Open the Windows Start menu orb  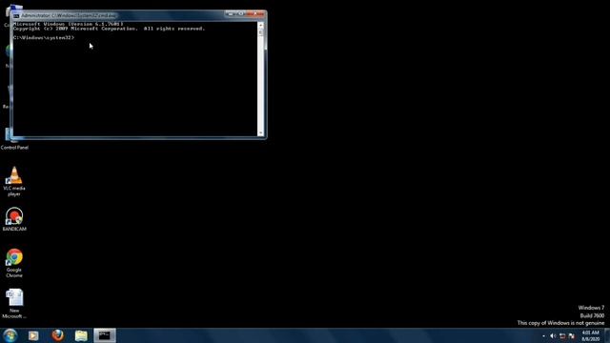[x=10, y=335]
